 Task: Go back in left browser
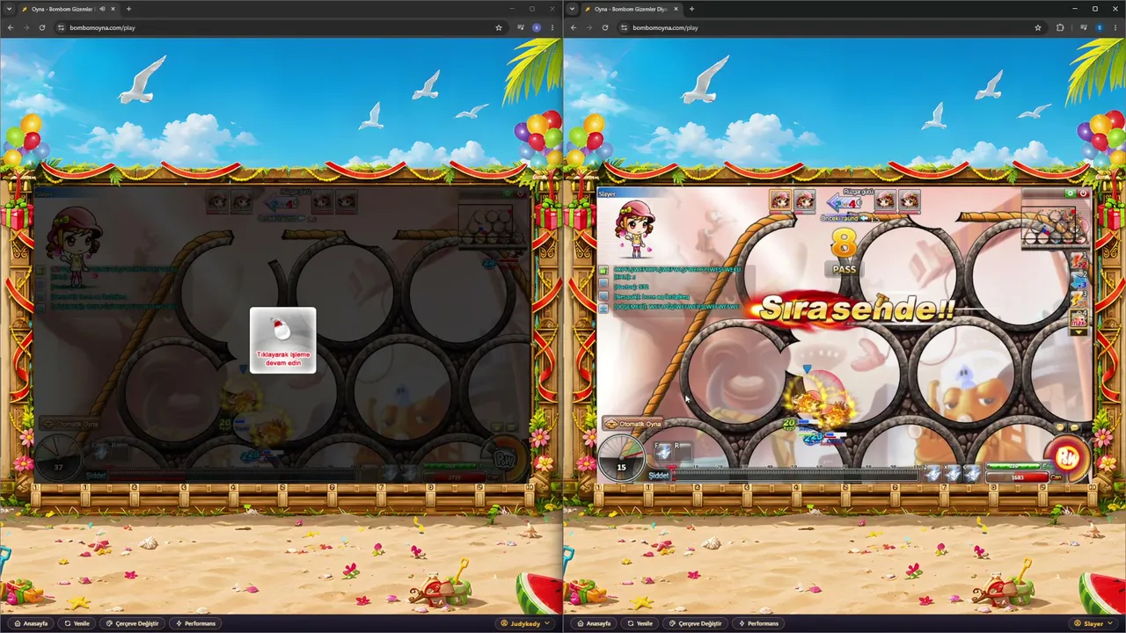(x=10, y=27)
